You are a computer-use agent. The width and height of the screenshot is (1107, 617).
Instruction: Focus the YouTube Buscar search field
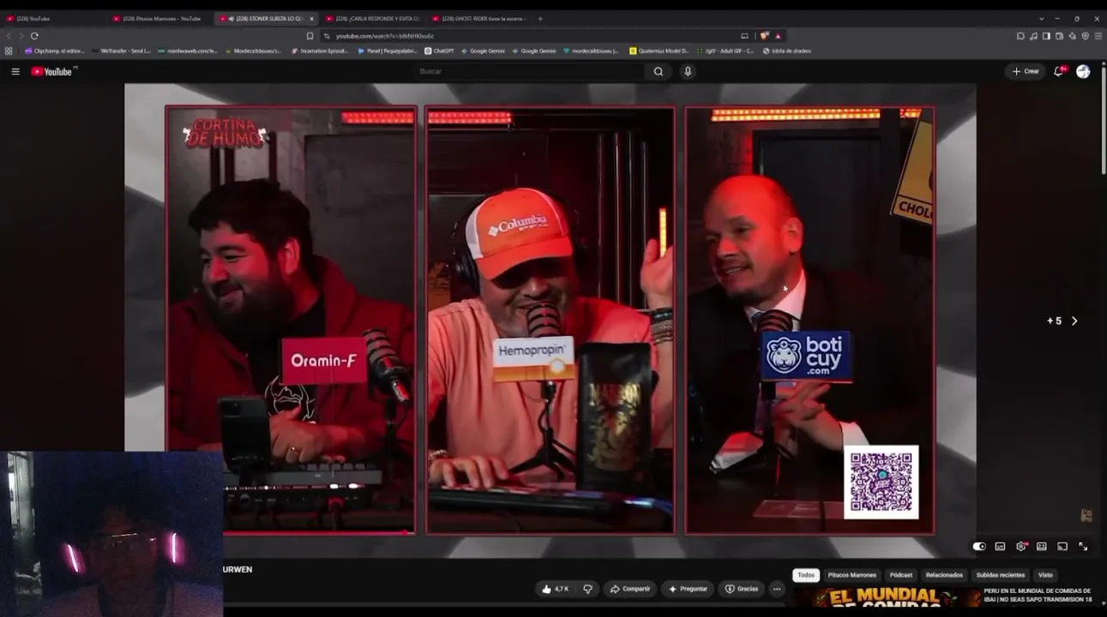528,72
